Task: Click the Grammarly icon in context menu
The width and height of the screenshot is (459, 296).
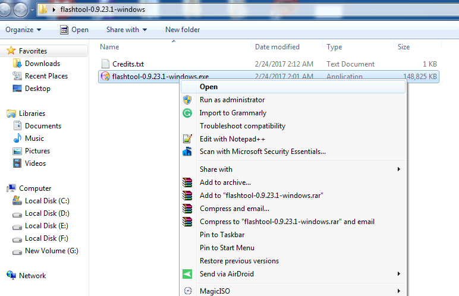Action: [x=187, y=113]
